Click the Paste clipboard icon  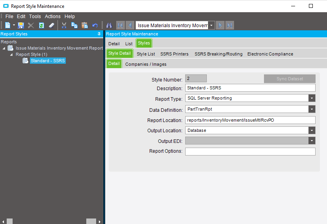point(84,25)
